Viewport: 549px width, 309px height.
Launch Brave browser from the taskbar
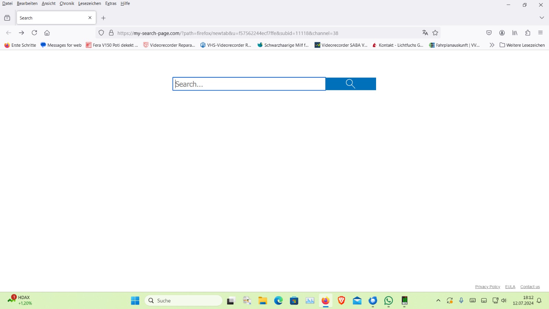click(x=341, y=301)
